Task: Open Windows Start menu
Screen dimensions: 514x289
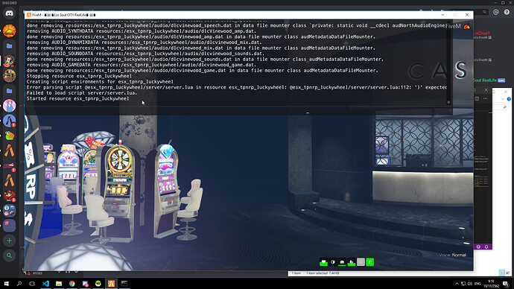Action: coord(6,284)
